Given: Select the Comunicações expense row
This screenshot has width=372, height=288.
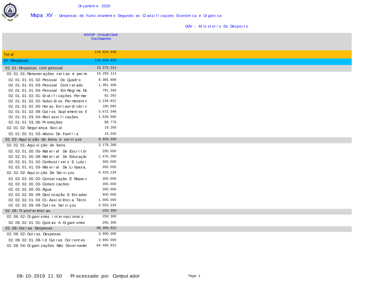Looking at the screenshot, I should [39, 184].
